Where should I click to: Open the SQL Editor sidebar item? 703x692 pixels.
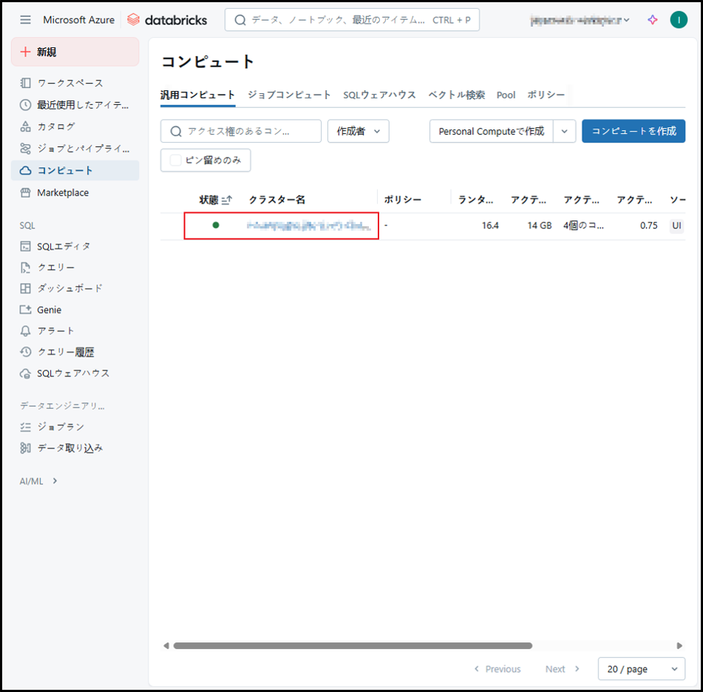coord(64,246)
